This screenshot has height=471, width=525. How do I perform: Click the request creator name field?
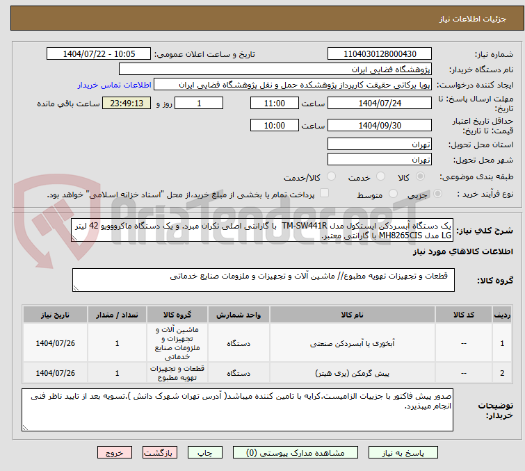[293, 85]
